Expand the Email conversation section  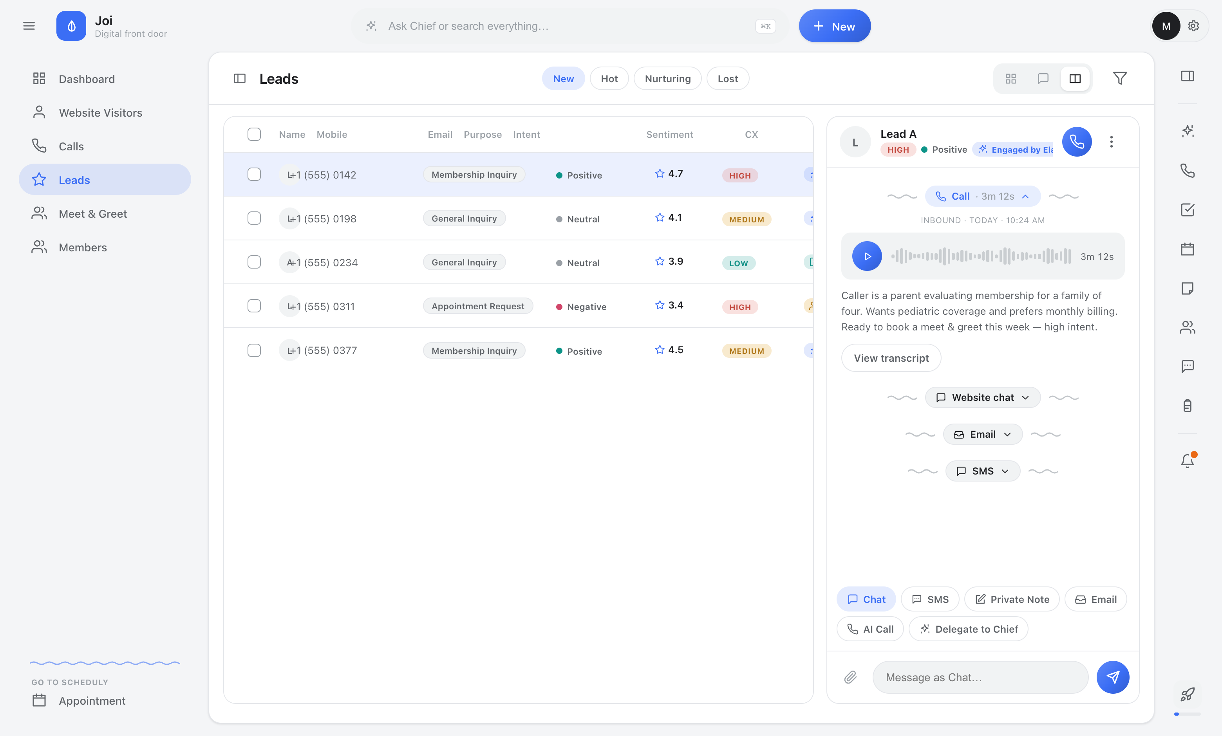click(x=982, y=434)
